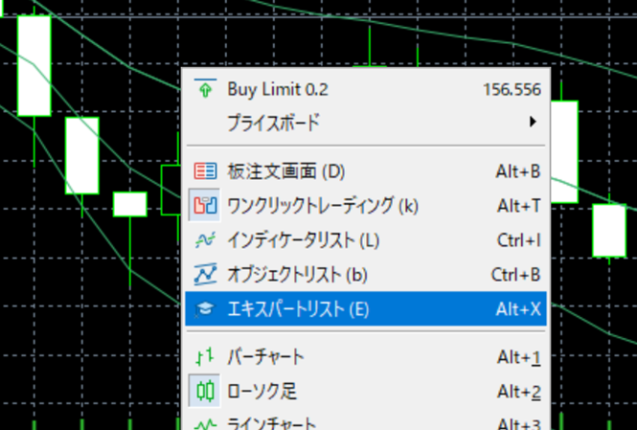The image size is (637, 430).
Task: Click the ワンクリックトレーディング icon
Action: click(x=205, y=205)
